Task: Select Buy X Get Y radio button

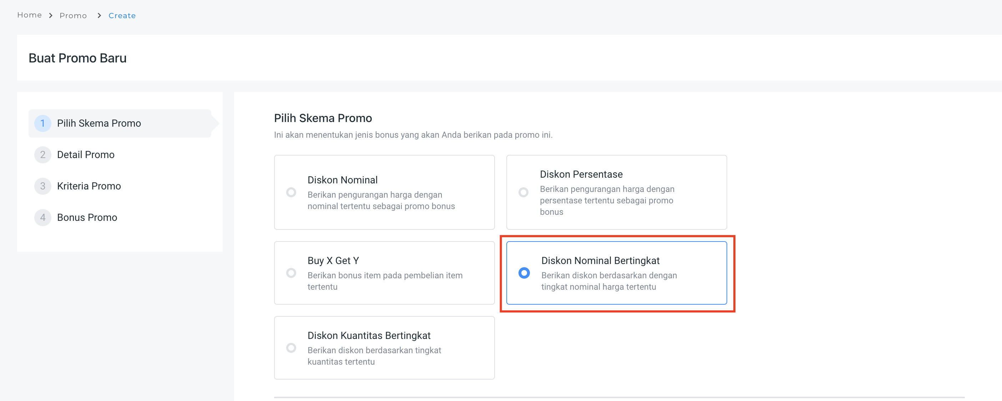Action: click(291, 273)
